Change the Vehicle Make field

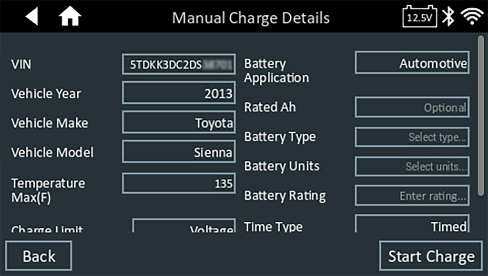179,123
